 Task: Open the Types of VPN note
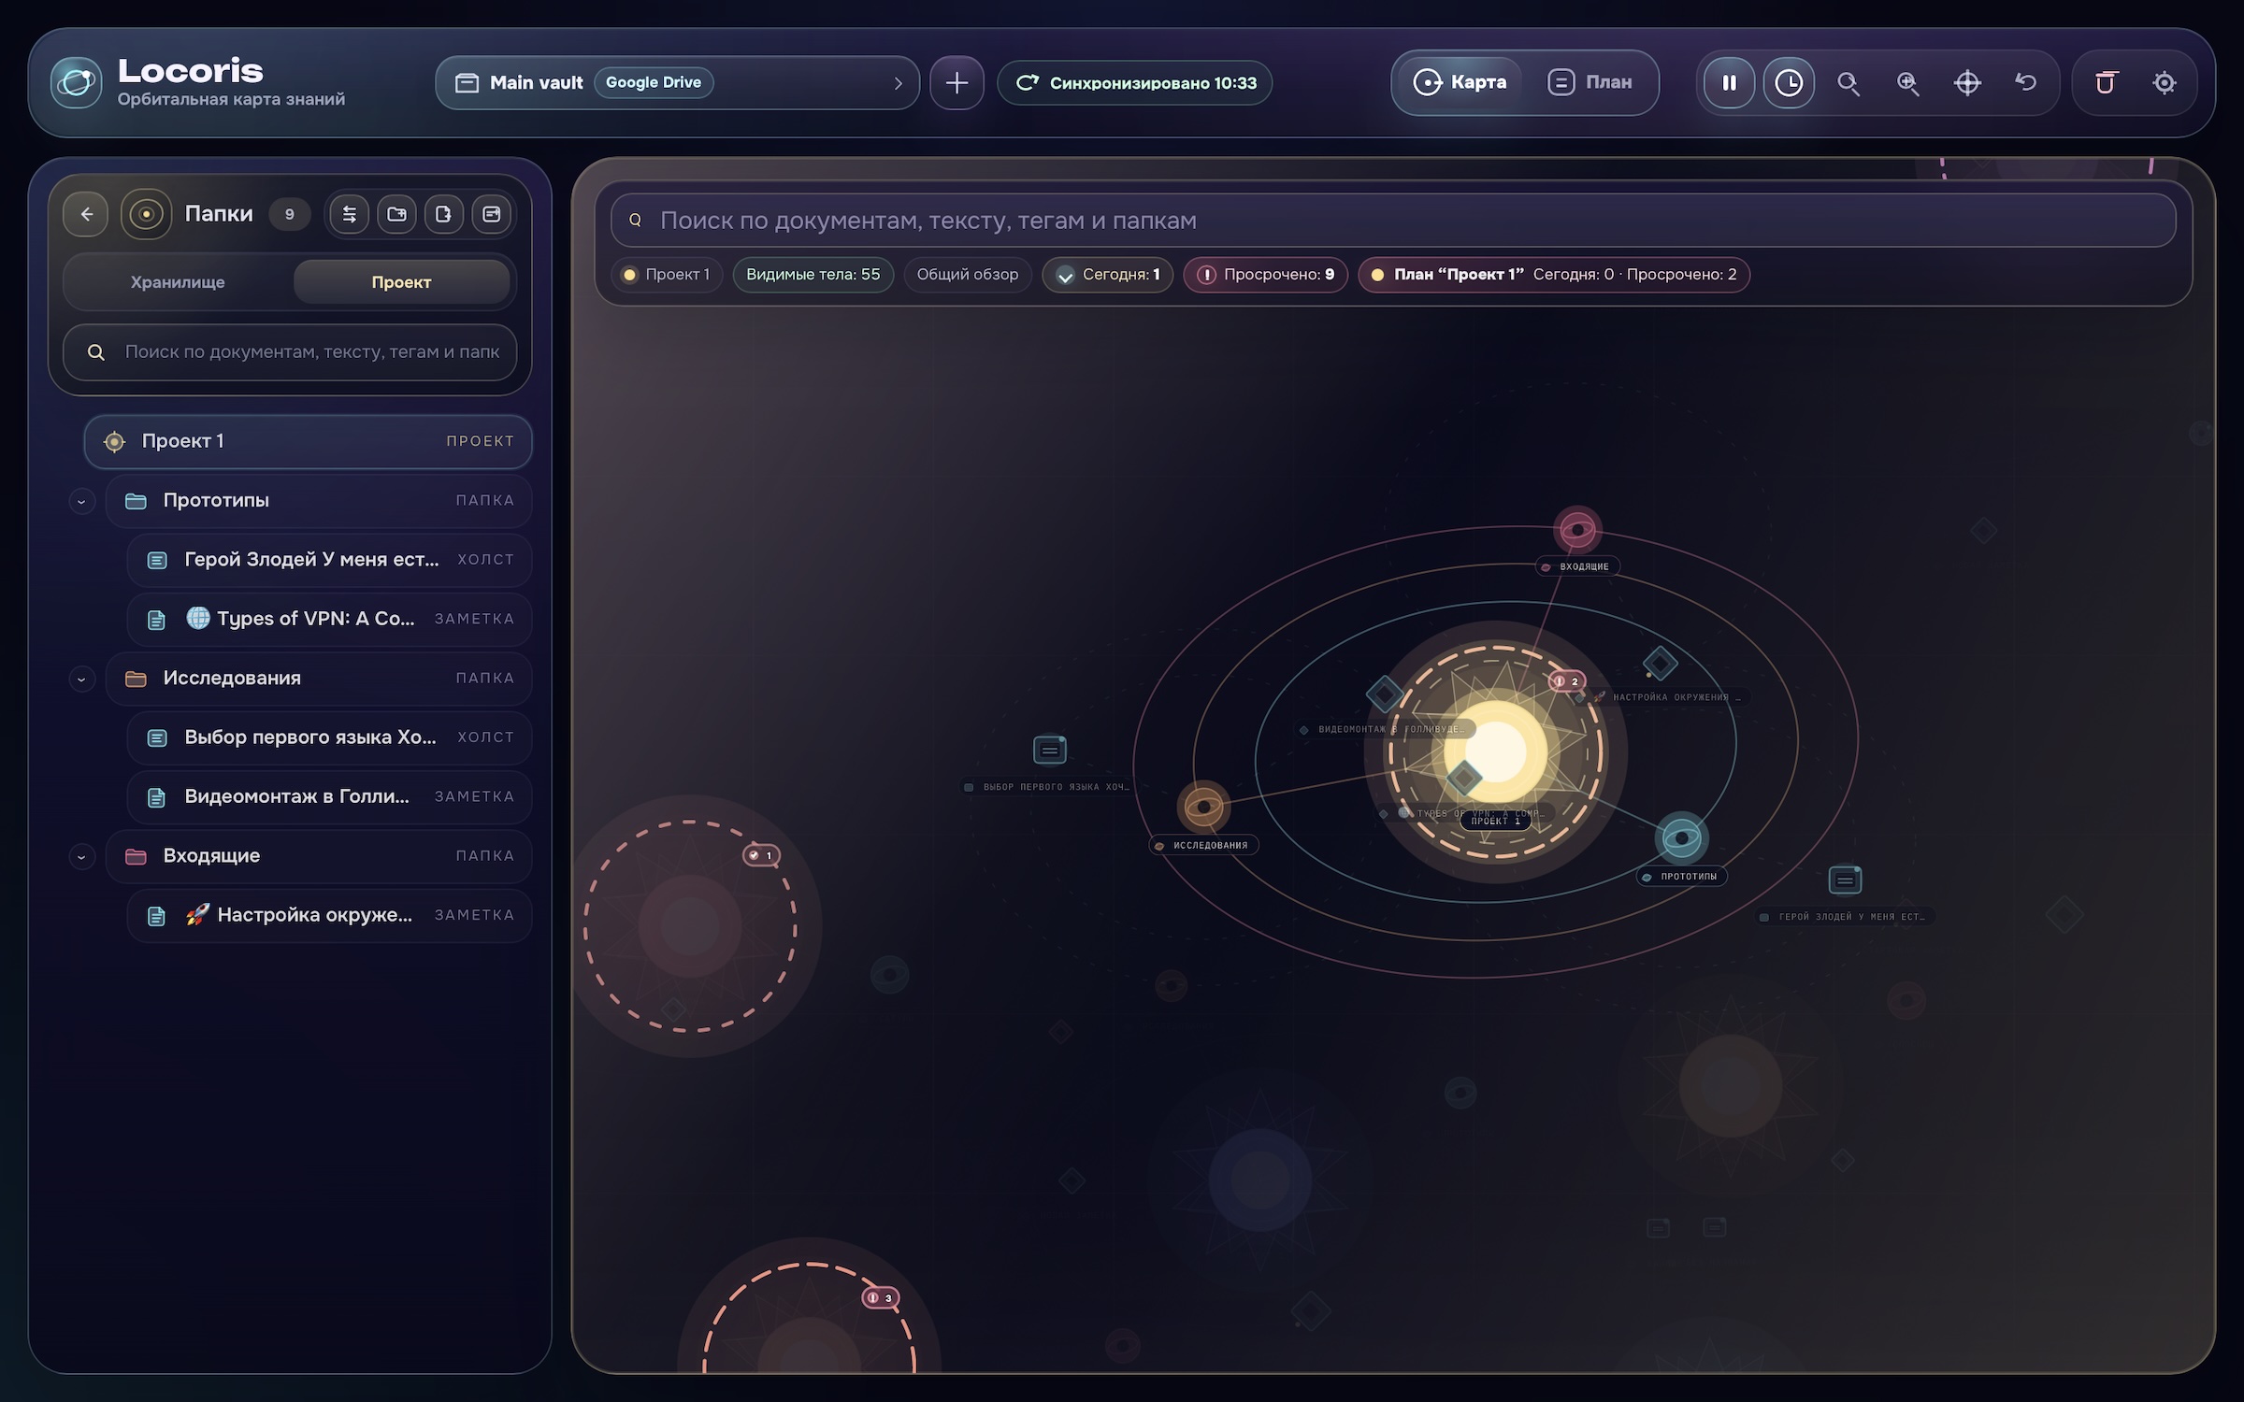click(330, 619)
